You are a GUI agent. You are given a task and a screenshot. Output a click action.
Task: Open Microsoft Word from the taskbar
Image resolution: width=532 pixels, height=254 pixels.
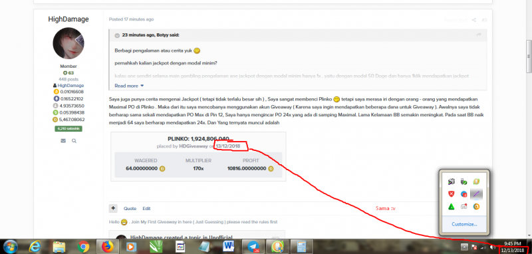click(229, 247)
